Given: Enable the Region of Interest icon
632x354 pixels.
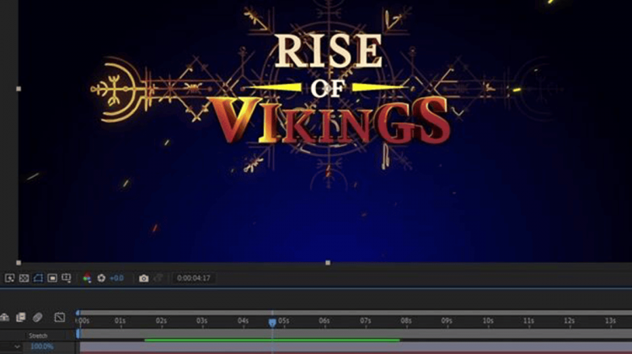Looking at the screenshot, I should [x=52, y=278].
